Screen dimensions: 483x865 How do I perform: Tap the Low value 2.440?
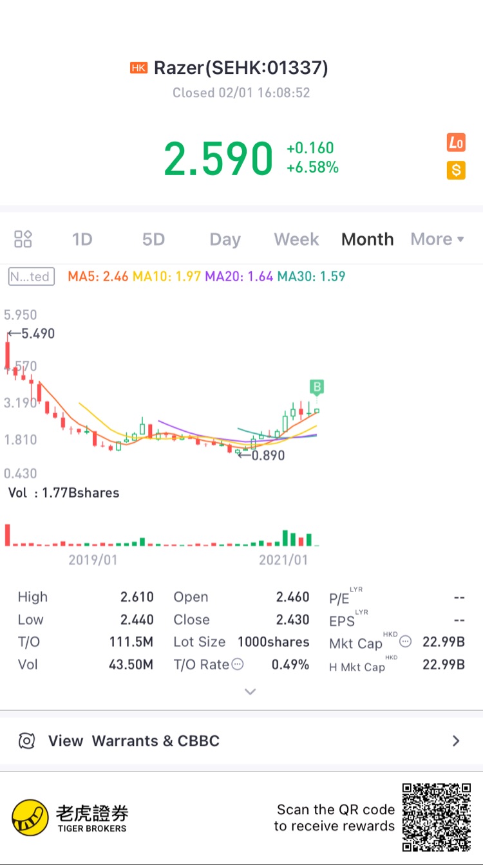point(137,619)
